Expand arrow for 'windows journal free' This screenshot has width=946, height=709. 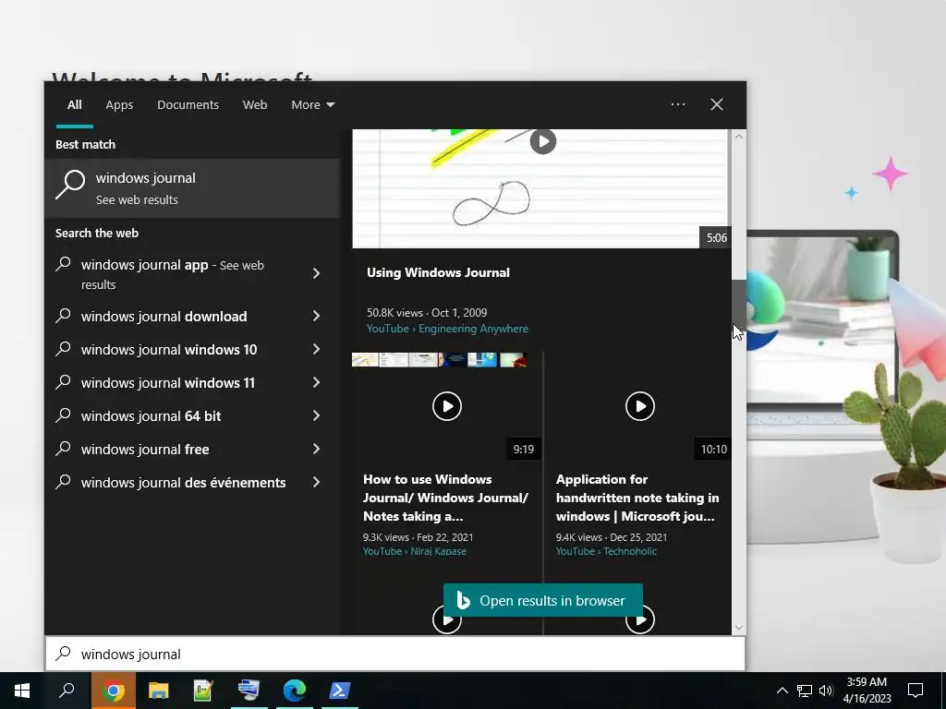(316, 449)
